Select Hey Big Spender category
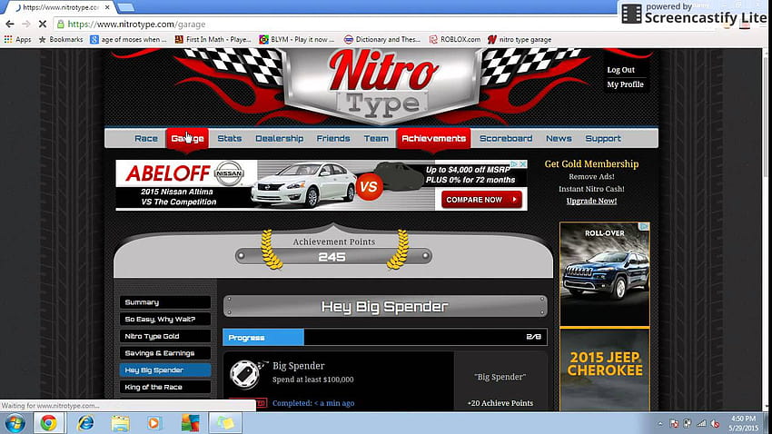This screenshot has height=434, width=772. 165,370
